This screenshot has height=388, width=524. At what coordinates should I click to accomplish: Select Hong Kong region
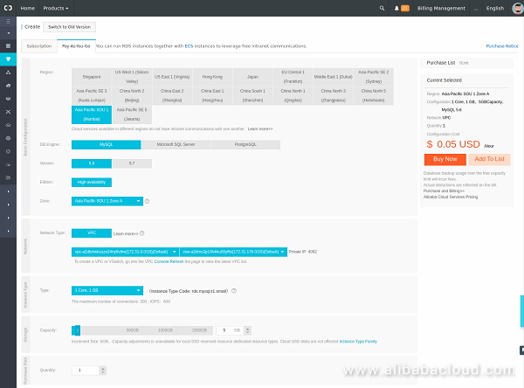click(212, 77)
